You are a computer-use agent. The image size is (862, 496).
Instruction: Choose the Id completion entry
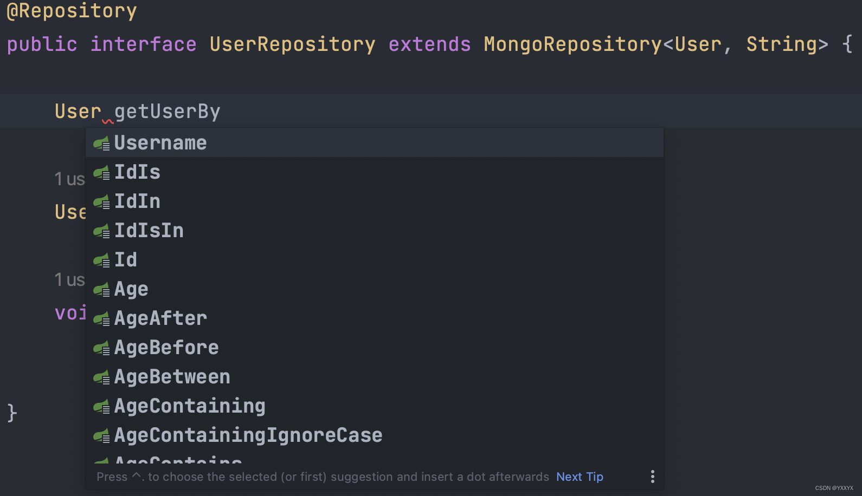pyautogui.click(x=375, y=260)
